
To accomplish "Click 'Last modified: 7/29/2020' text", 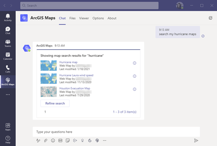I will pos(75,95).
